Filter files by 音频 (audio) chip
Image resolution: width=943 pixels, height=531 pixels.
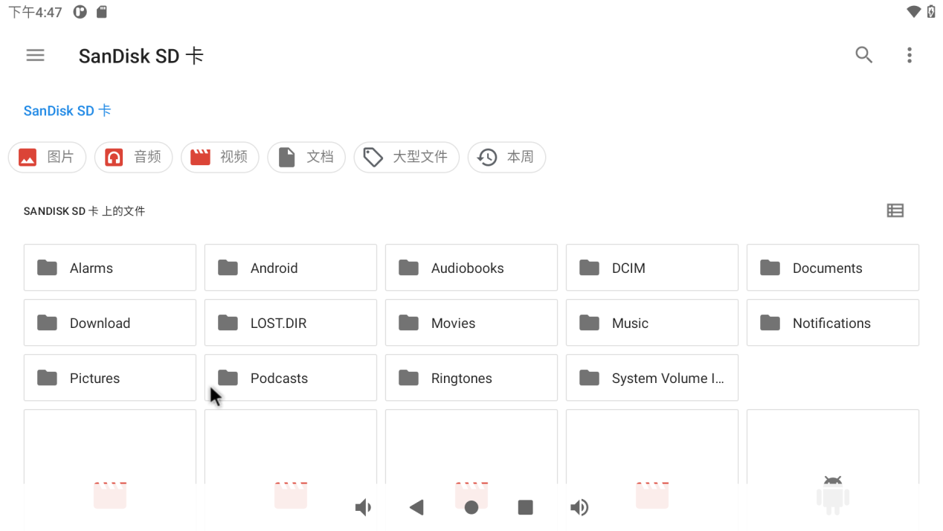click(x=133, y=158)
